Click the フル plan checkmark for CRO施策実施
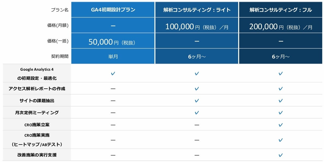 [281, 140]
